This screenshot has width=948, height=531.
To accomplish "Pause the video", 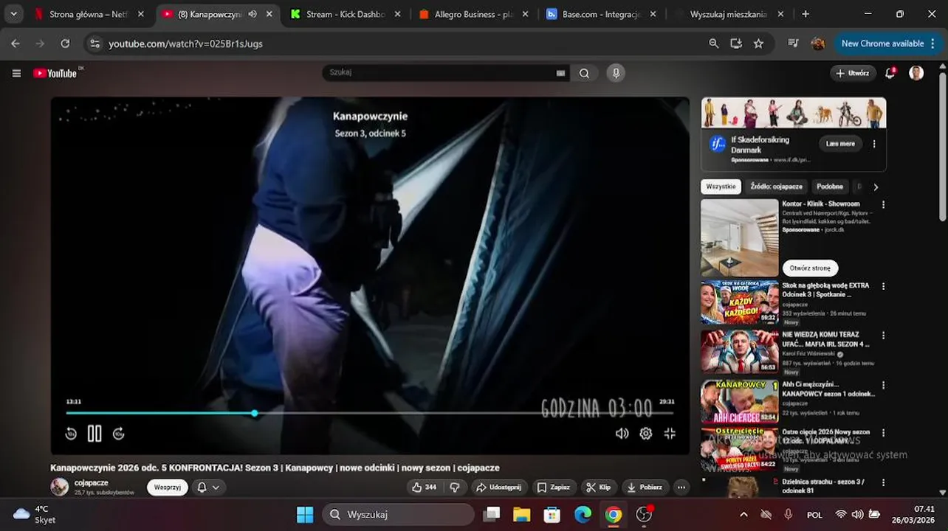I will tap(95, 434).
